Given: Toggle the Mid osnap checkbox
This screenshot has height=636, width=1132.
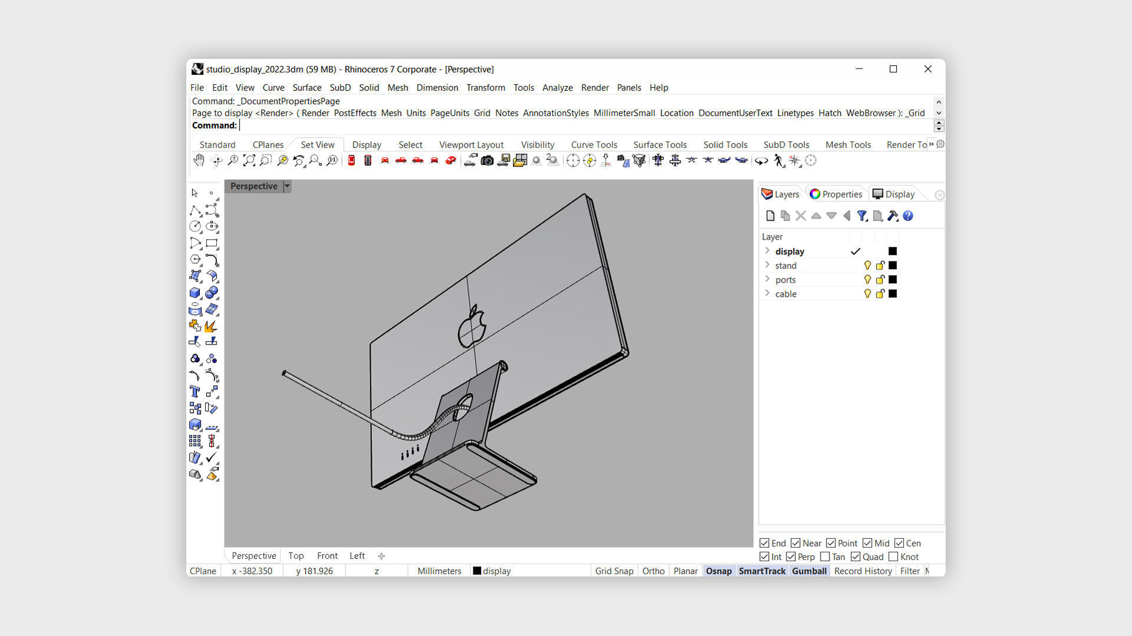Looking at the screenshot, I should [x=867, y=543].
